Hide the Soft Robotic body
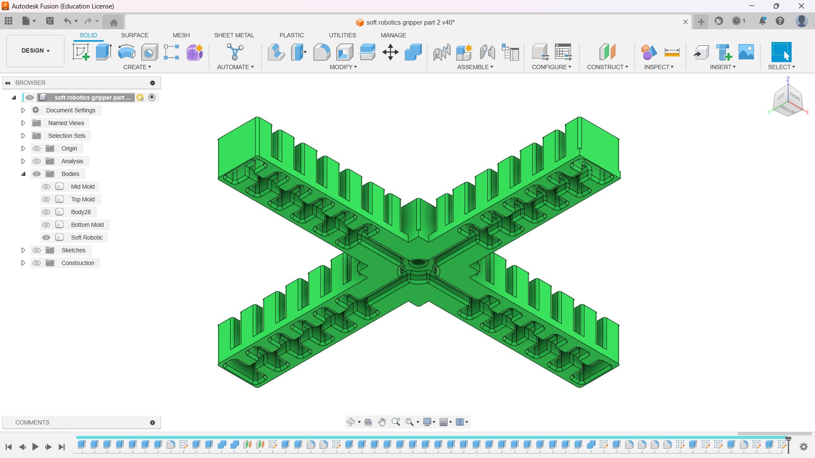This screenshot has width=815, height=458. (46, 237)
